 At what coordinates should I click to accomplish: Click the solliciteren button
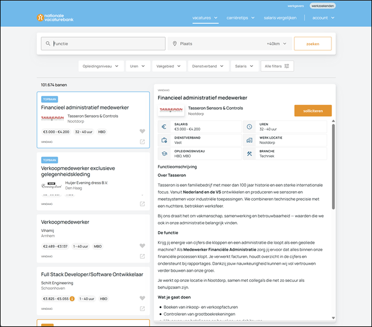click(313, 111)
